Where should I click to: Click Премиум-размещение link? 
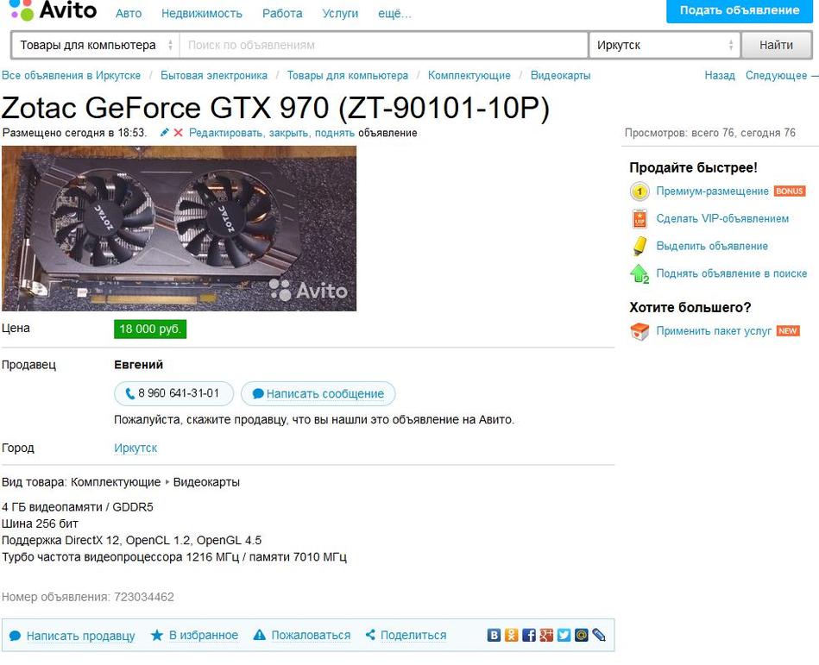(x=713, y=191)
